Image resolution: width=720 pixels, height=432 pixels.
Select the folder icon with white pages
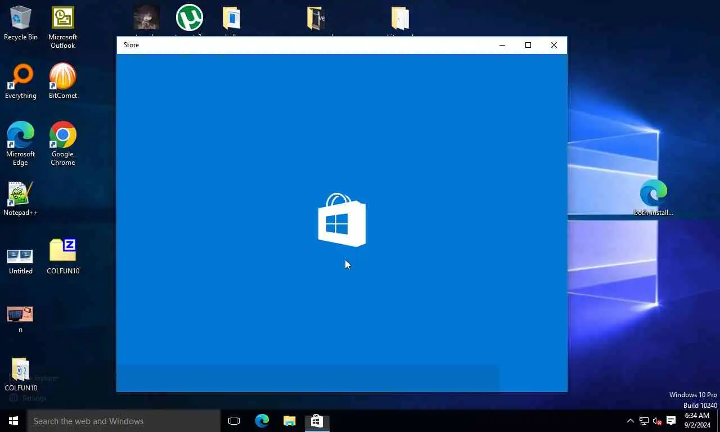tap(400, 18)
